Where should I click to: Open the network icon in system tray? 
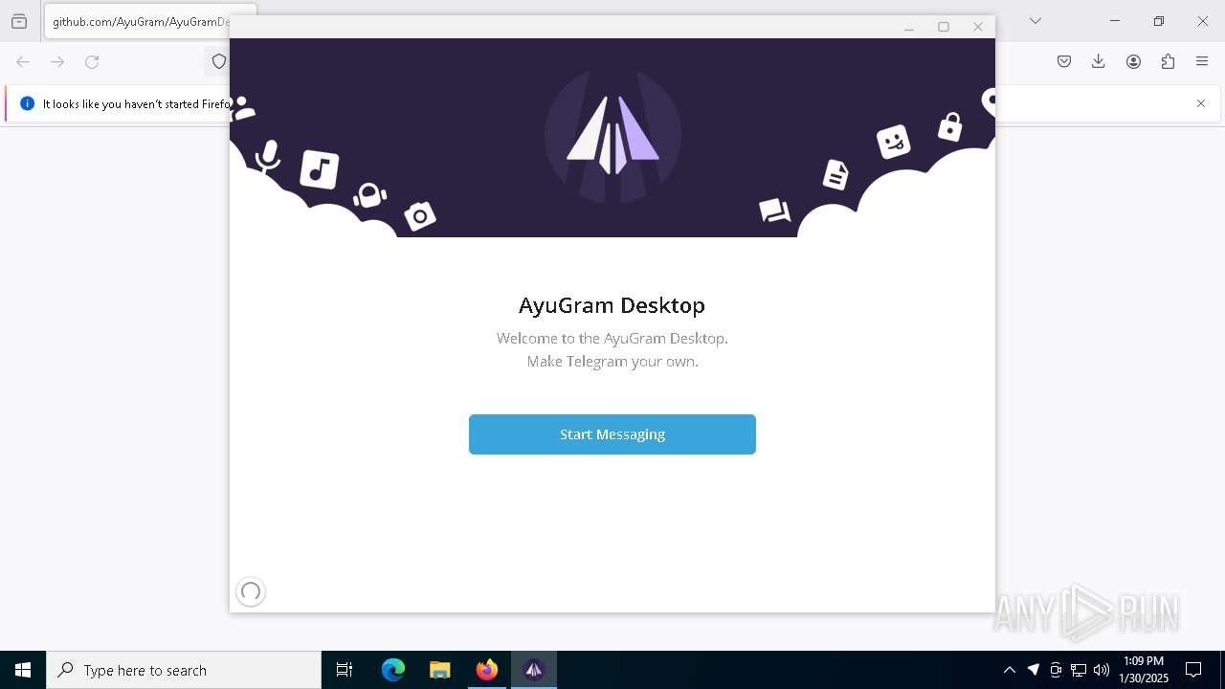pyautogui.click(x=1079, y=670)
